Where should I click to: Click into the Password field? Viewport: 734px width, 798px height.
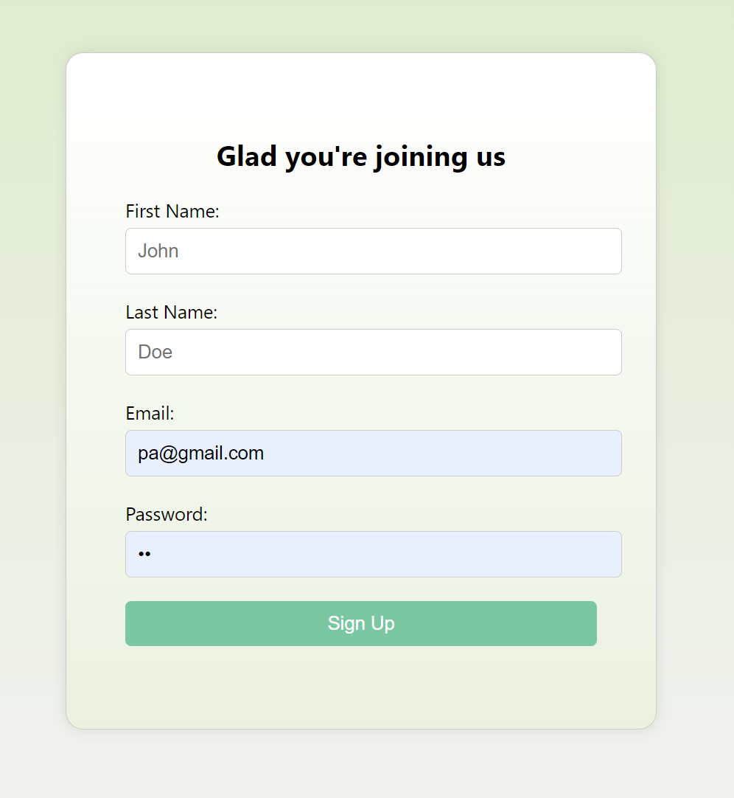coord(373,554)
